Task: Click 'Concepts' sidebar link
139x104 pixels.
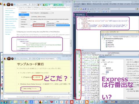Action: pyautogui.click(x=7, y=15)
